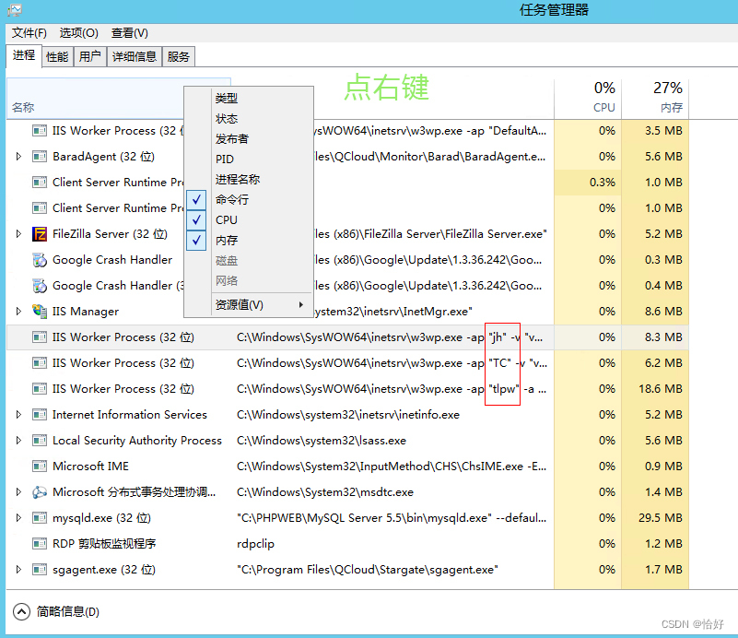Sort by the CPU column header
The width and height of the screenshot is (738, 638).
point(589,98)
